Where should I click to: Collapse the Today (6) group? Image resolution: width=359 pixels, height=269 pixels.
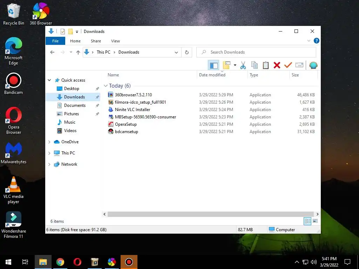point(106,86)
